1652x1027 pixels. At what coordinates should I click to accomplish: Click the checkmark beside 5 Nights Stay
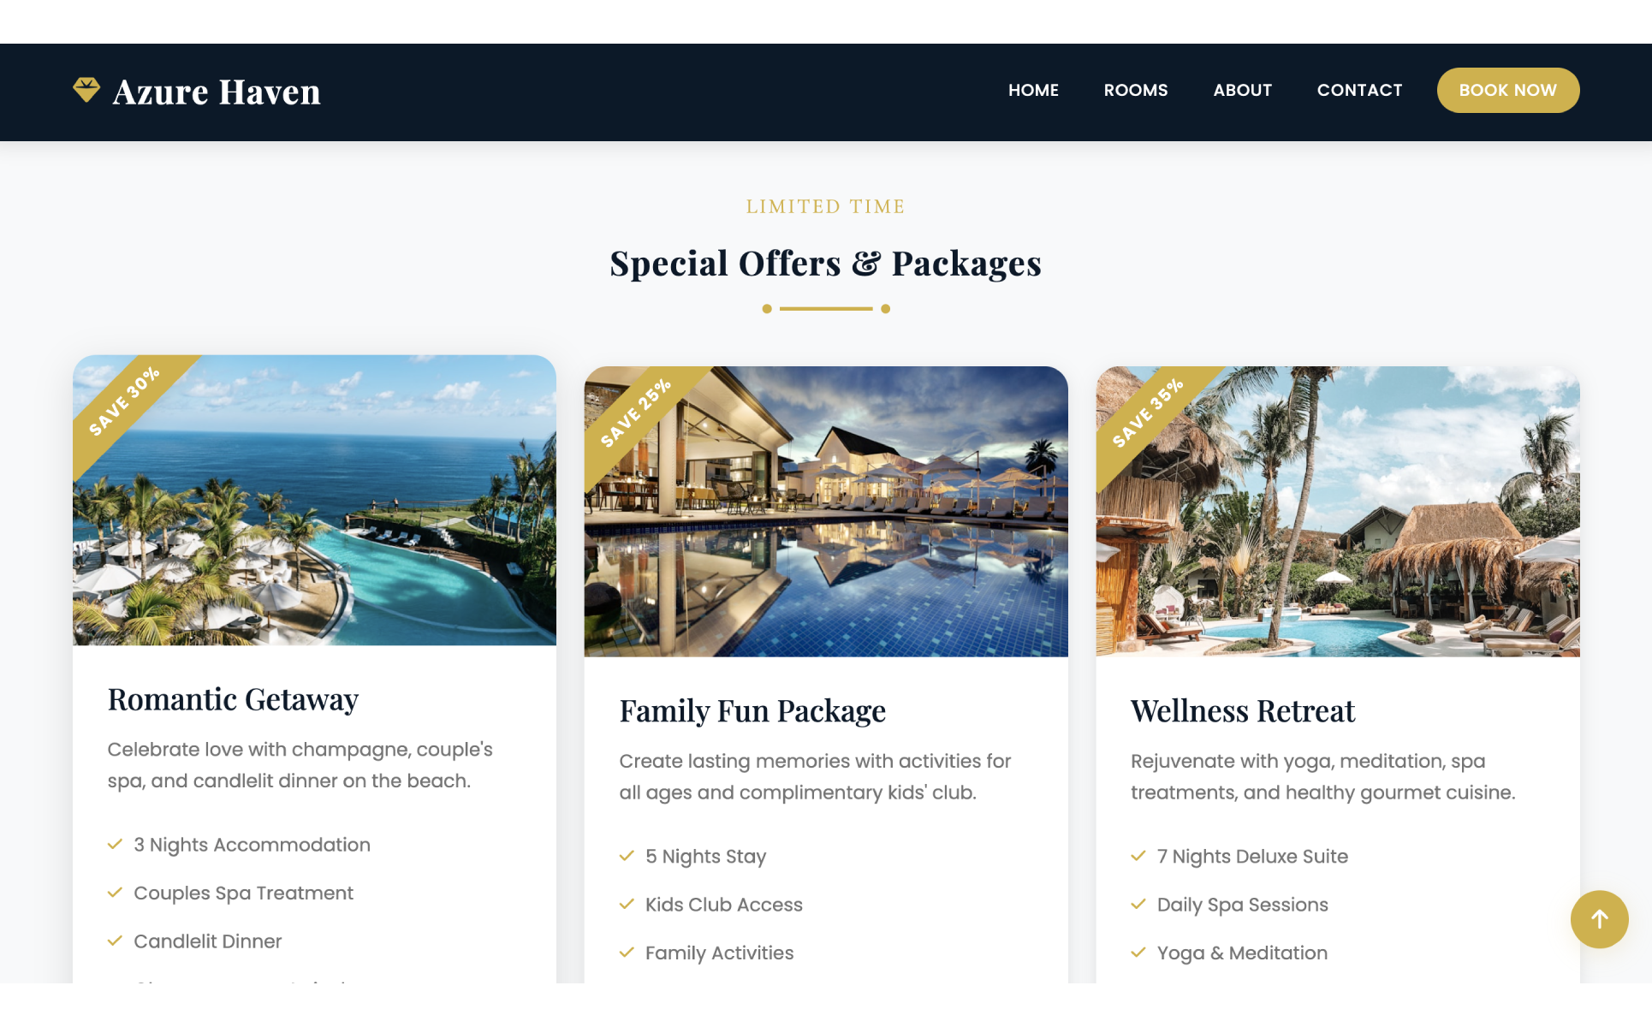627,856
